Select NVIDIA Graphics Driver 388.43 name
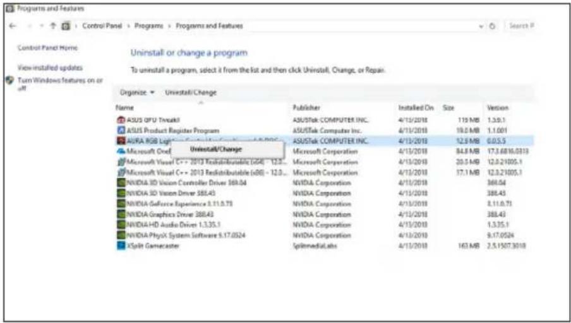The image size is (571, 323). pos(170,214)
